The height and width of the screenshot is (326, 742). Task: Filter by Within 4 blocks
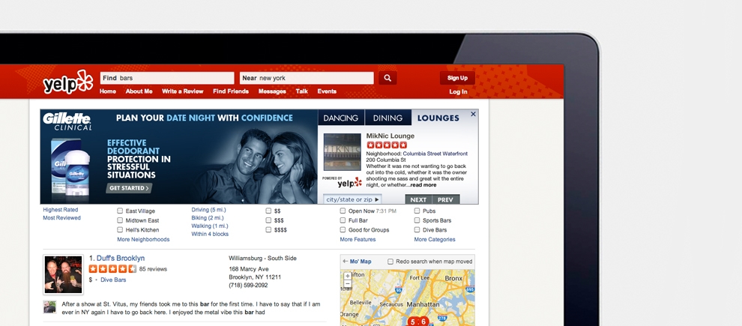210,235
